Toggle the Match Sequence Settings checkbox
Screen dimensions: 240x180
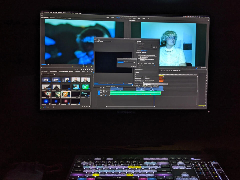coord(137,43)
